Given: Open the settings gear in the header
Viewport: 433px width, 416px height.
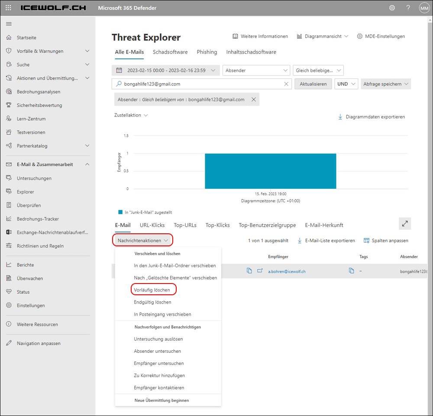Looking at the screenshot, I should [x=392, y=8].
